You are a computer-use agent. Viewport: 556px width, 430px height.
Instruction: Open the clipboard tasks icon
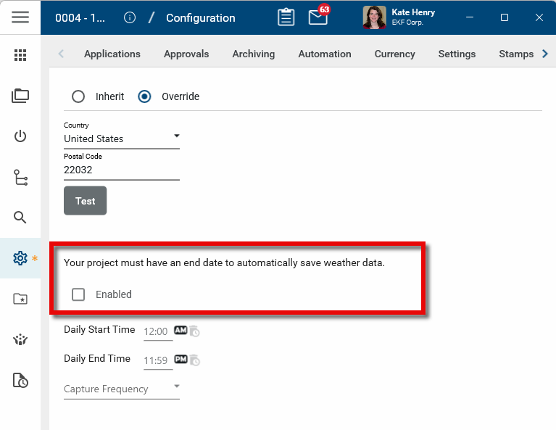coord(286,17)
